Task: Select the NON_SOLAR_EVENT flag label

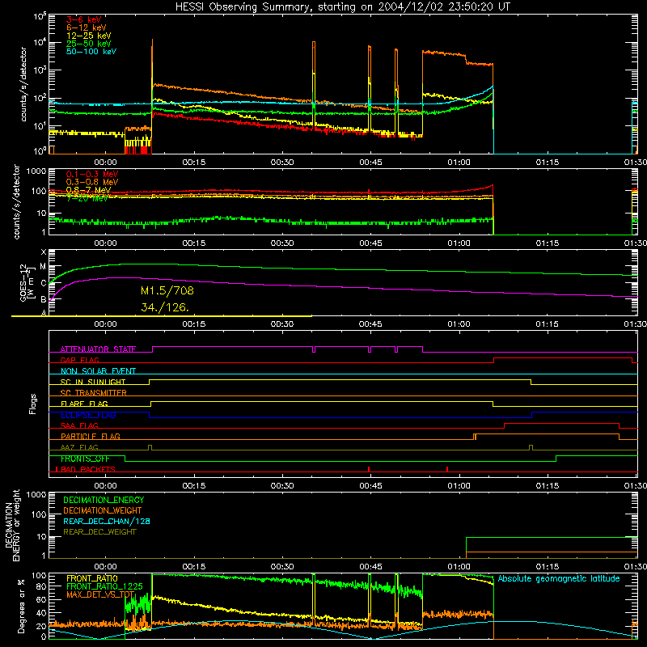Action: (x=98, y=371)
